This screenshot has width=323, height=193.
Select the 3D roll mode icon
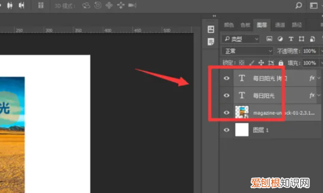(x=97, y=5)
